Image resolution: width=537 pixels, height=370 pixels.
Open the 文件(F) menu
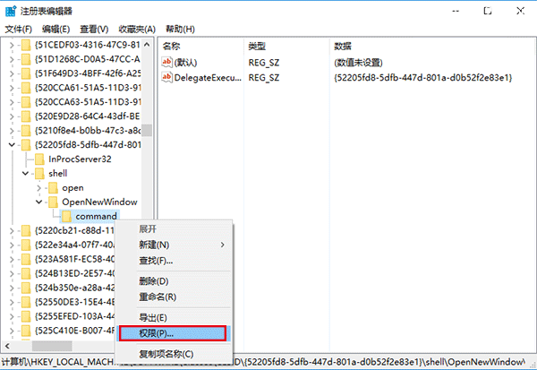click(19, 30)
